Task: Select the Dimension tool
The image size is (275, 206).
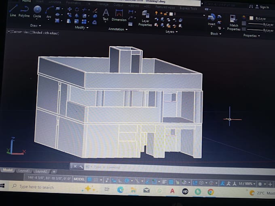Action: [x=119, y=15]
